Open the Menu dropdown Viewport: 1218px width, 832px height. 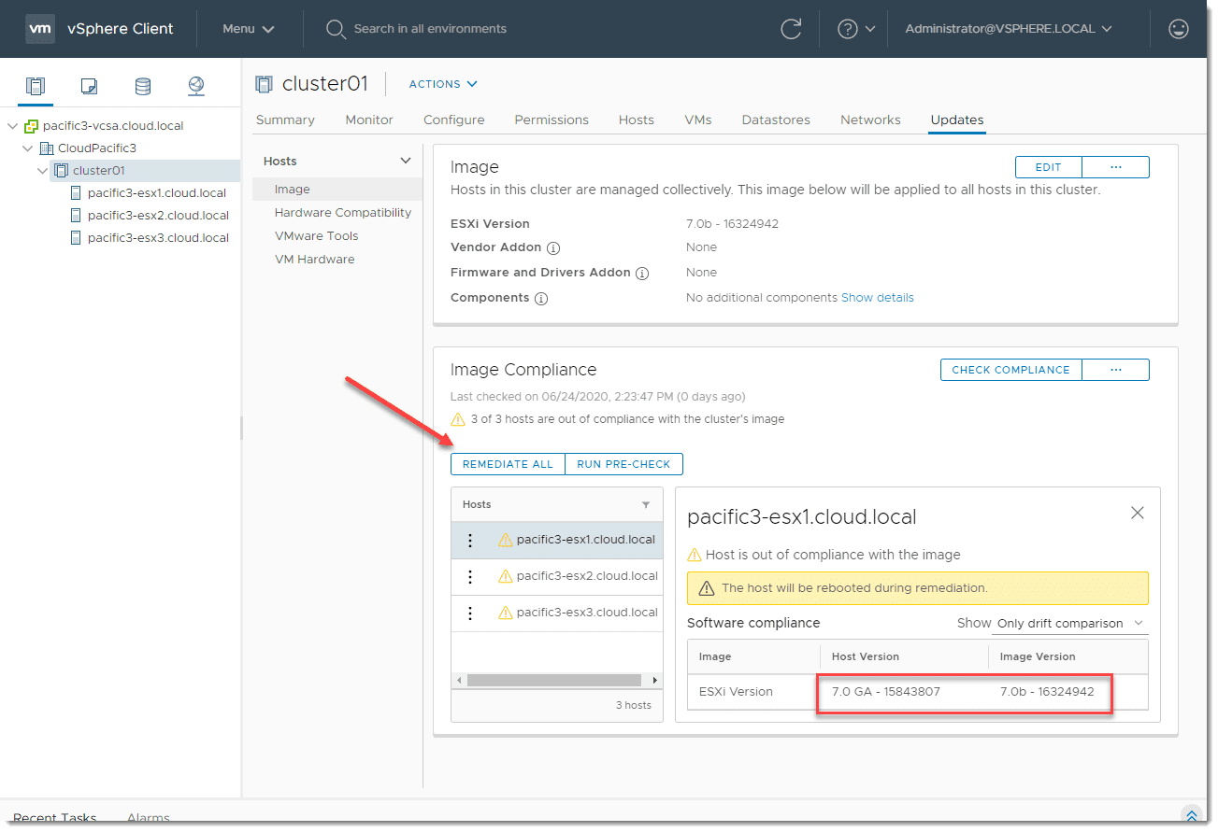pyautogui.click(x=249, y=29)
